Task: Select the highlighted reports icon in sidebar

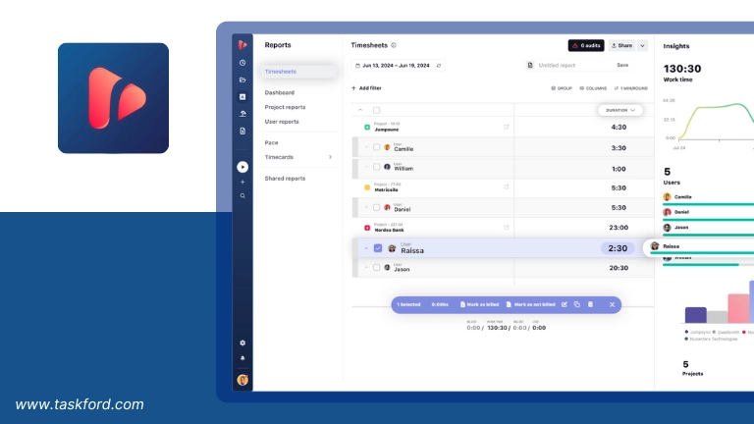Action: [242, 96]
